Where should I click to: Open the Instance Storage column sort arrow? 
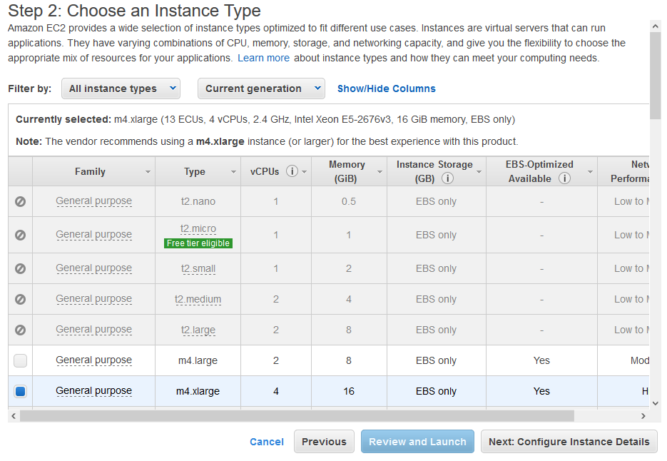[x=479, y=172]
